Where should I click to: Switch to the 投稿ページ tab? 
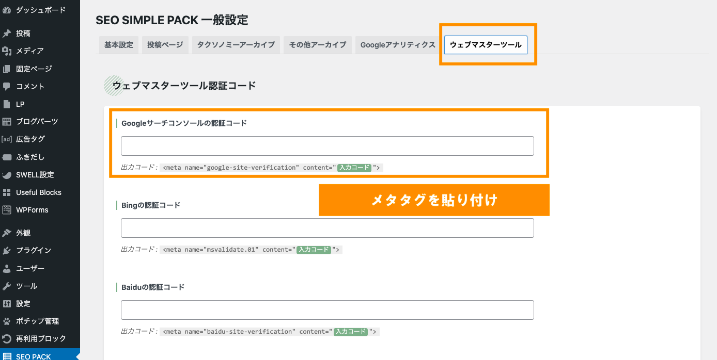165,45
